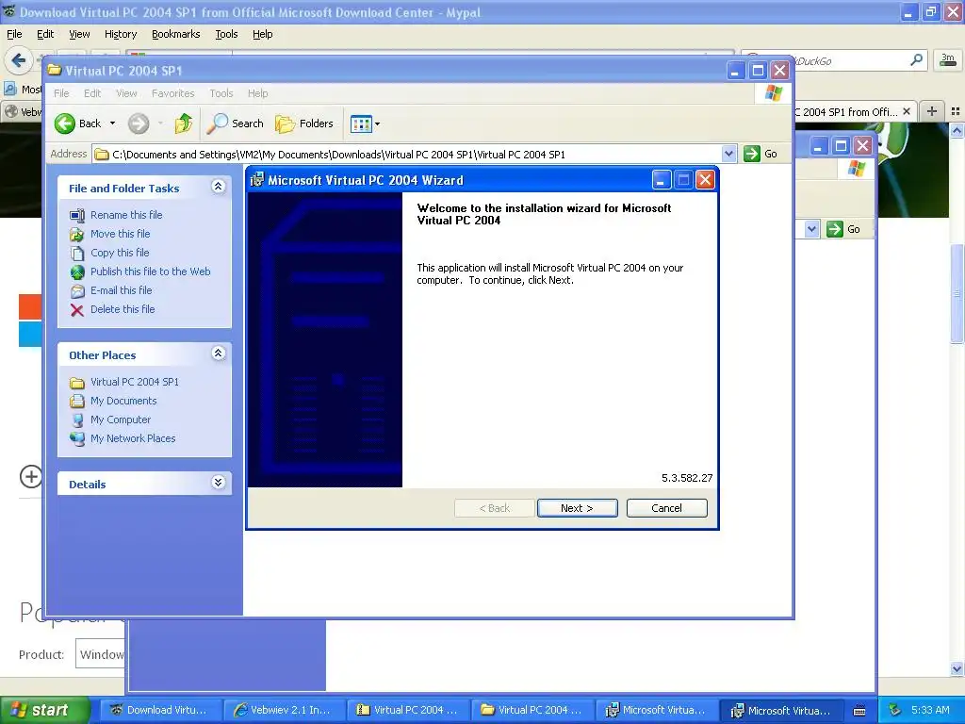
Task: Toggle the Folders pane button
Action: pyautogui.click(x=304, y=123)
